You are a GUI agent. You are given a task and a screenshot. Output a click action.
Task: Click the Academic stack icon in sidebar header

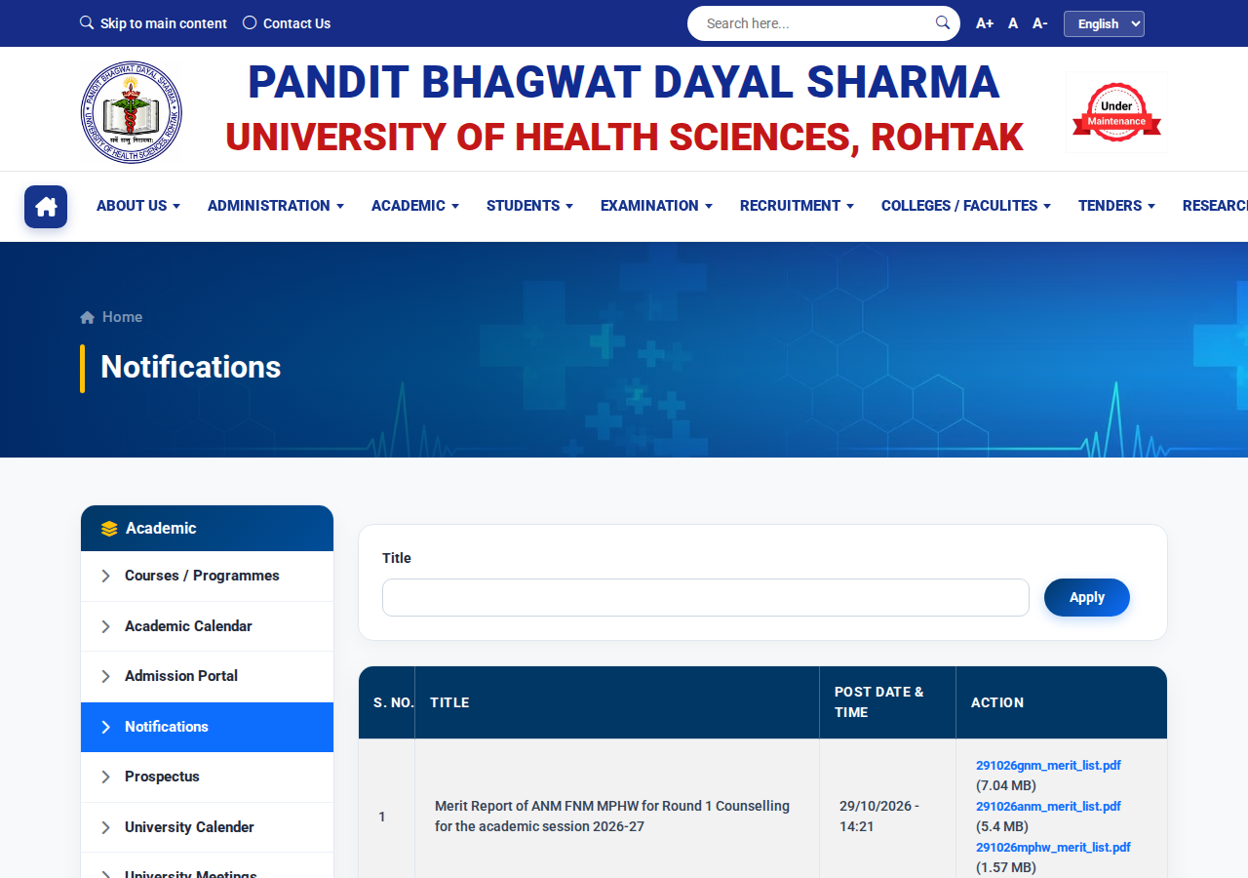coord(109,529)
